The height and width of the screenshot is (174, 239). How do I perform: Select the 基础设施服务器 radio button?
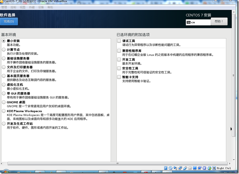click(x=4, y=58)
